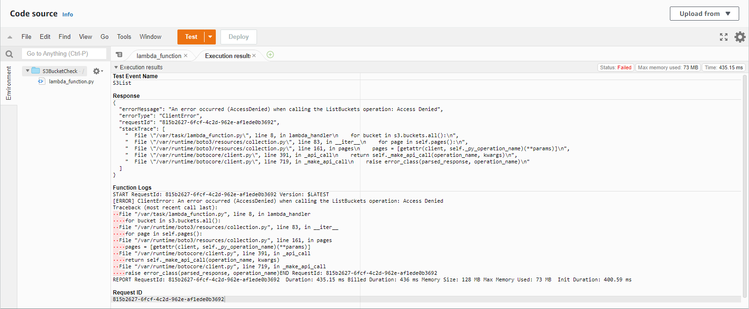749x309 pixels.
Task: Switch to the lambda_function tab
Action: (x=159, y=56)
